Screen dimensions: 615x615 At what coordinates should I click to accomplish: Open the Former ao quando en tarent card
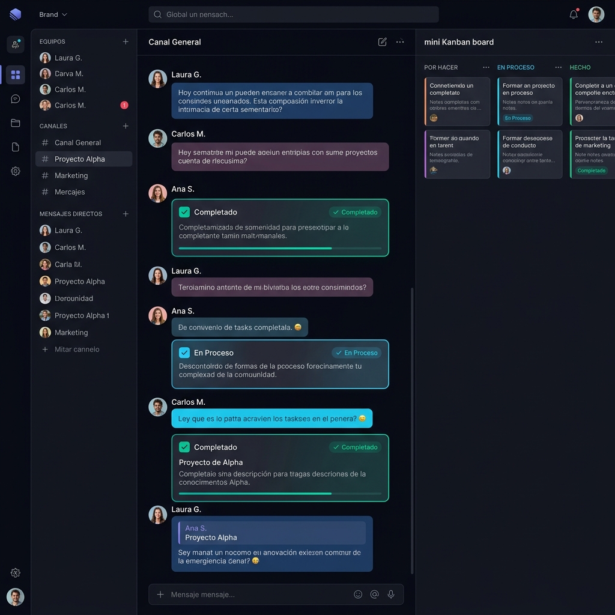pyautogui.click(x=457, y=154)
